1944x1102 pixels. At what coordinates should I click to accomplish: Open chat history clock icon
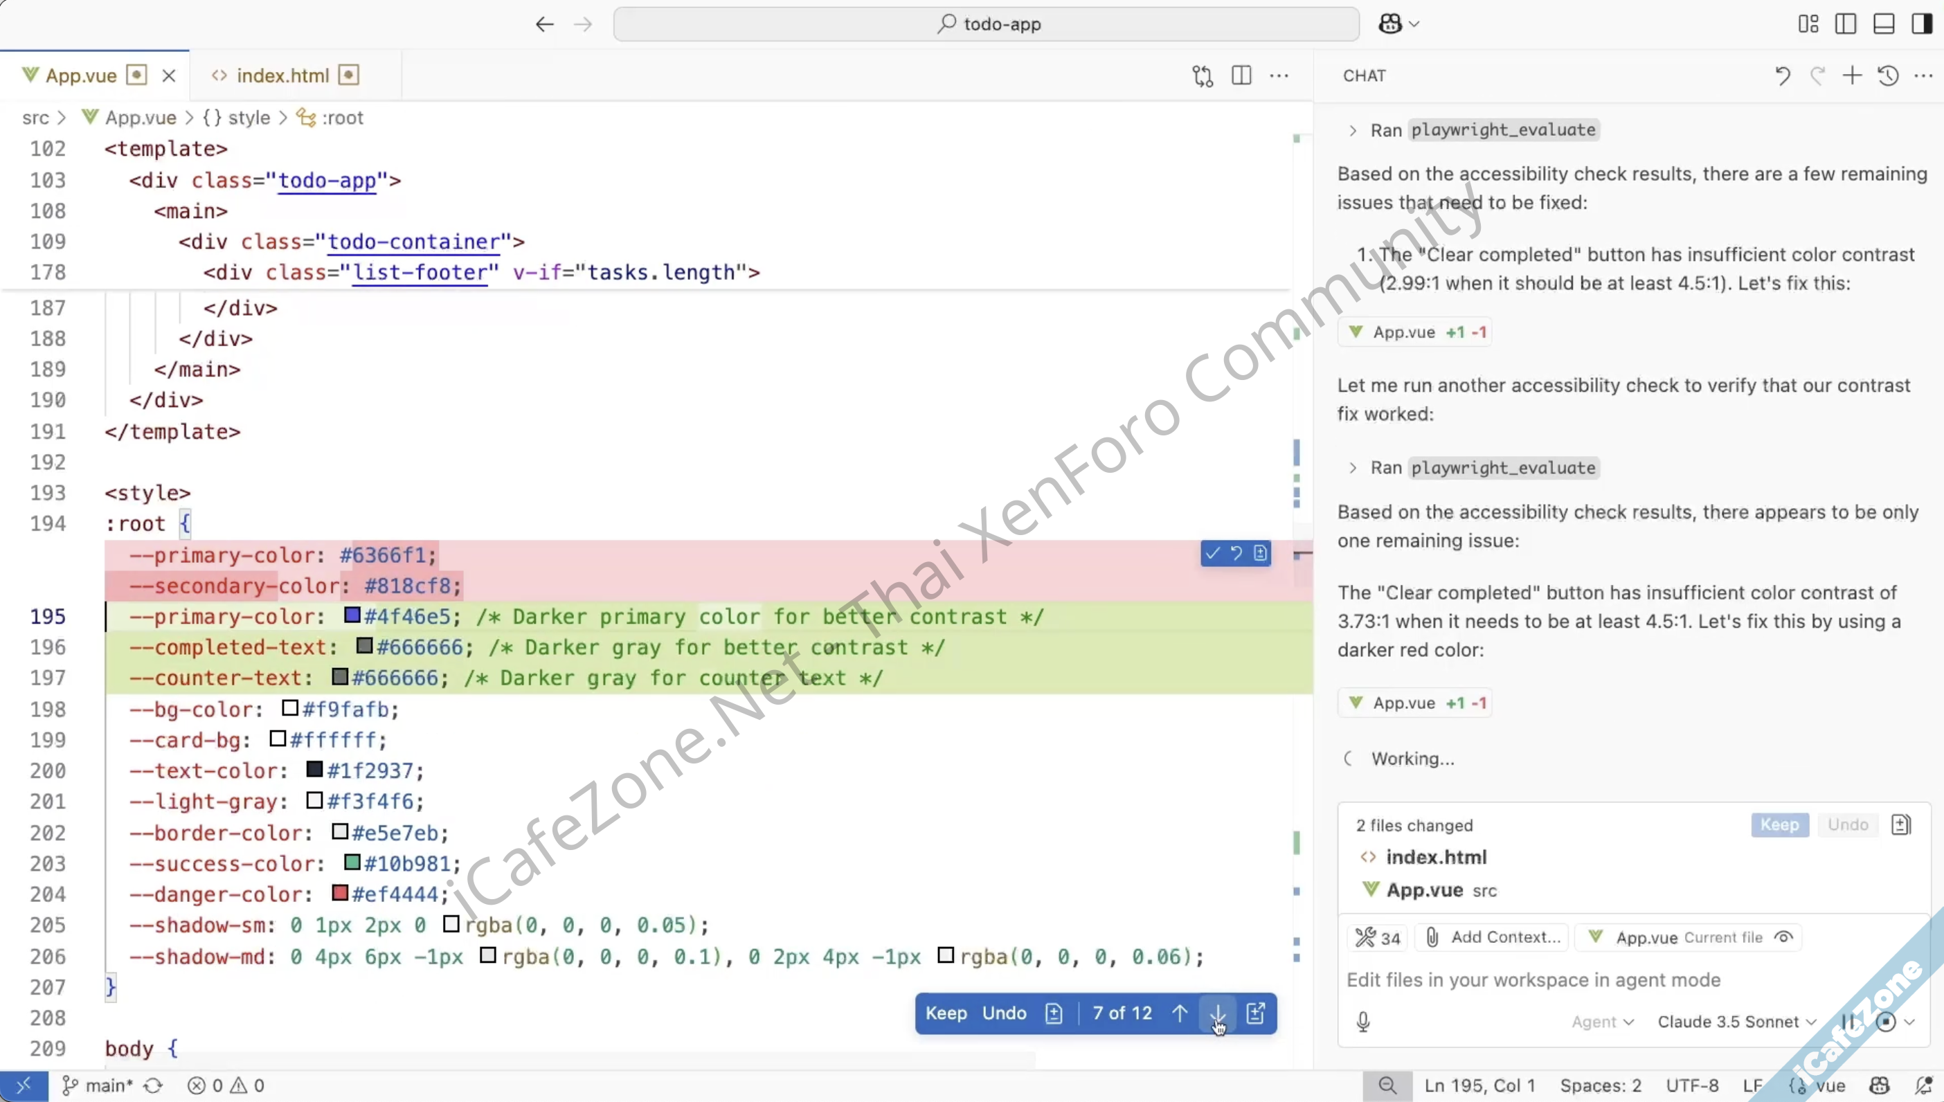point(1888,75)
